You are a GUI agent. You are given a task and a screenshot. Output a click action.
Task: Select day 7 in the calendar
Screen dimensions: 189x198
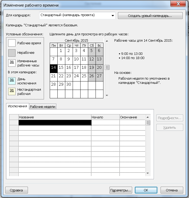(54, 60)
